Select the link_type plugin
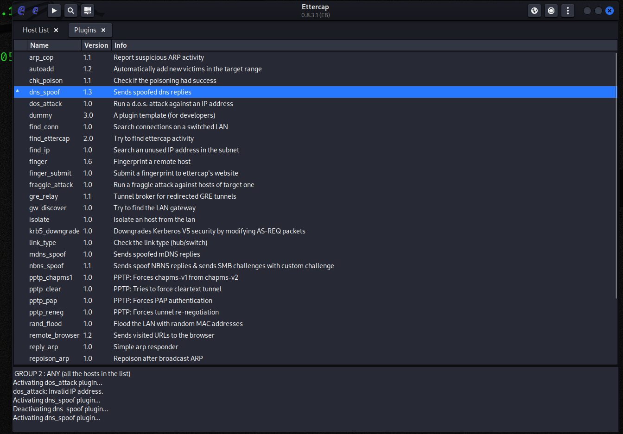623x434 pixels. click(x=315, y=243)
